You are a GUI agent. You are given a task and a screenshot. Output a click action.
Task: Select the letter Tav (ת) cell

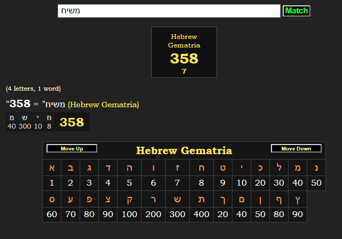[x=200, y=200]
